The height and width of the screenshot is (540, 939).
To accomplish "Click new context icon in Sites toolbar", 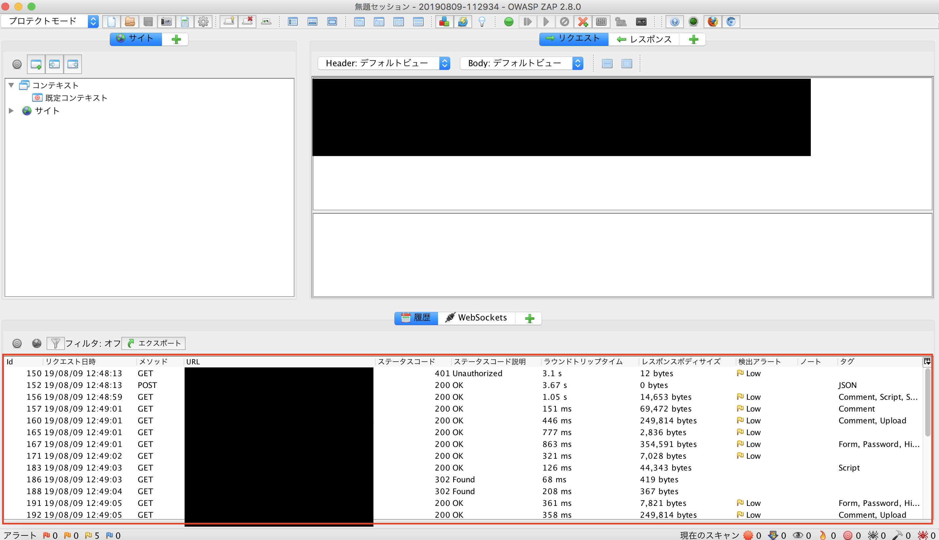I will pos(36,64).
